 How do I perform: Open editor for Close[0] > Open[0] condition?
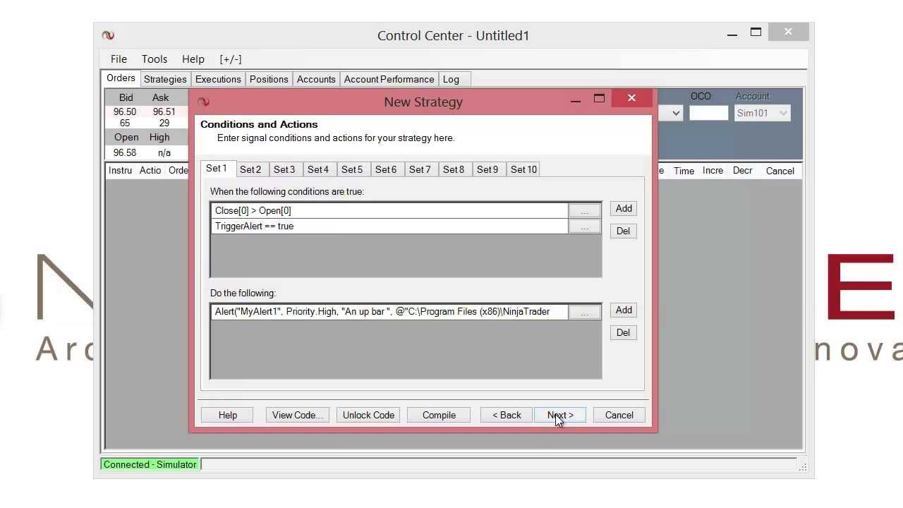point(584,211)
